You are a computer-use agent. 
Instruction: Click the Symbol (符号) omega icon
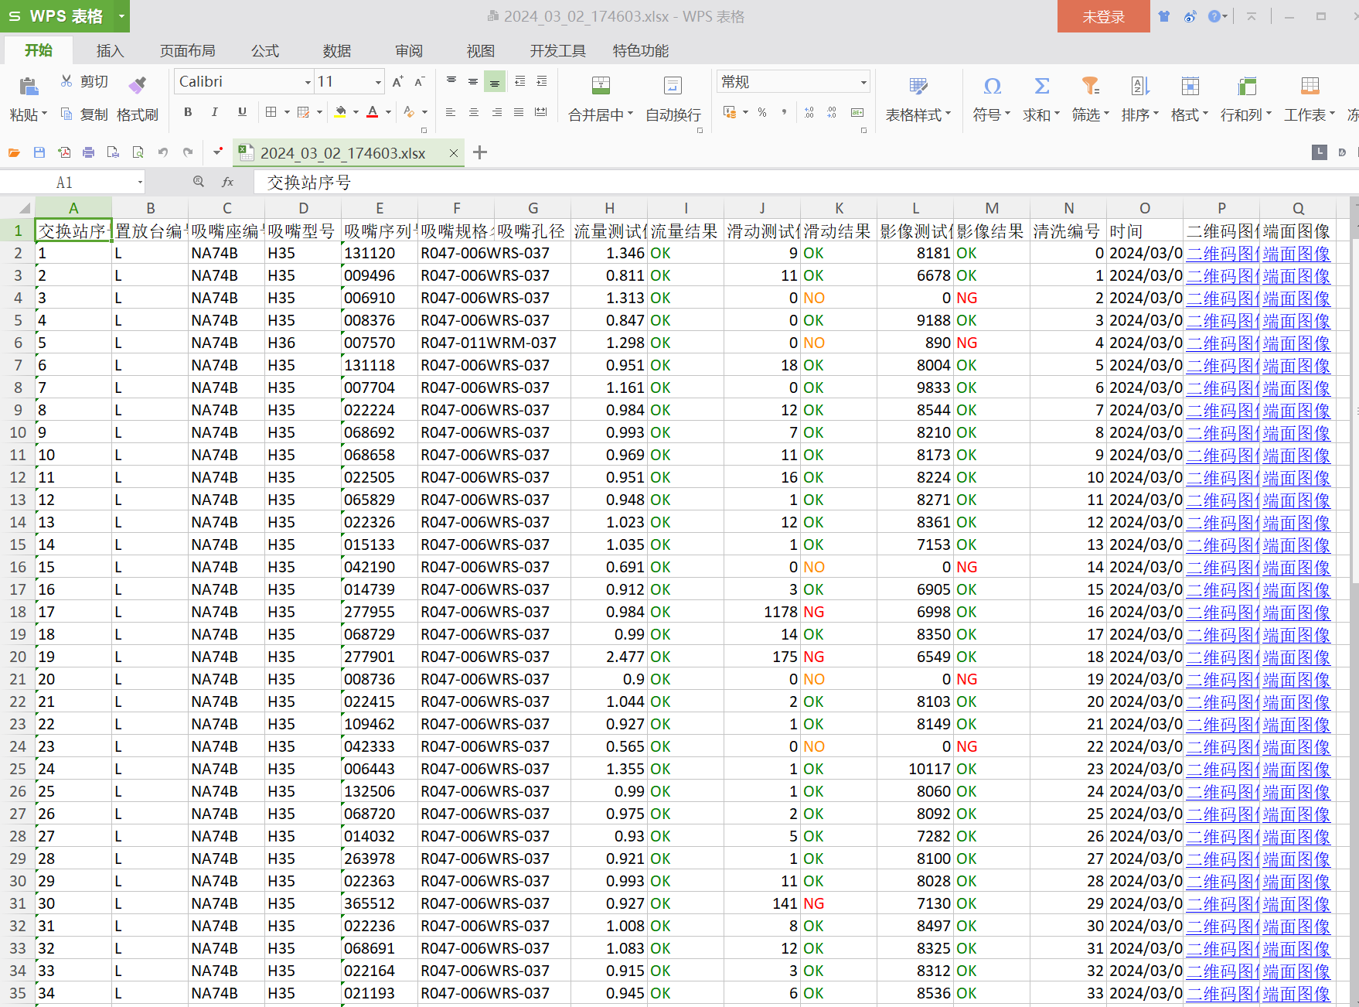[x=992, y=86]
